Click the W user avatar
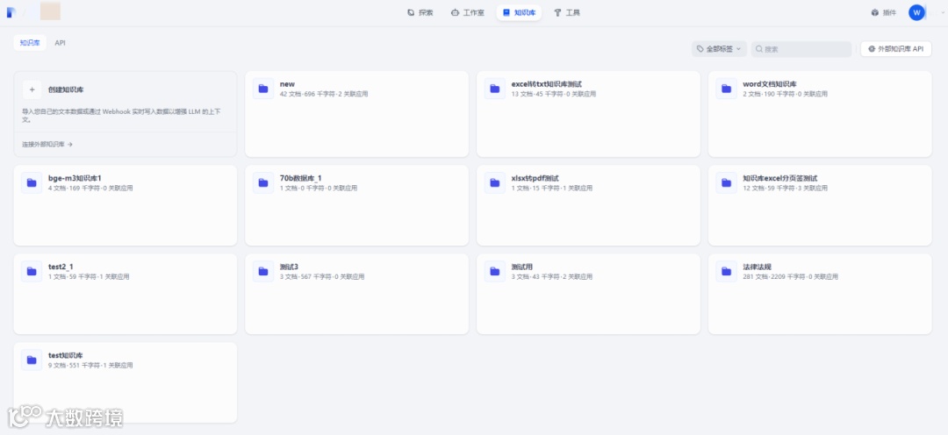Viewport: 948px width, 435px height. 916,12
